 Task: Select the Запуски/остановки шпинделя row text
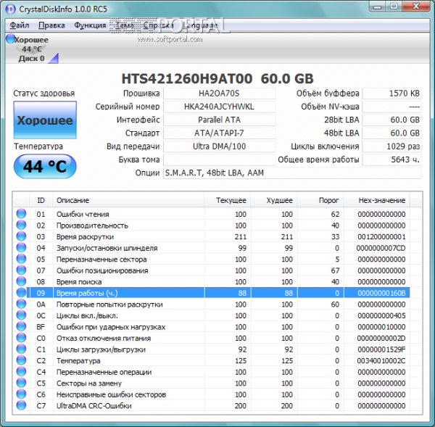[107, 248]
